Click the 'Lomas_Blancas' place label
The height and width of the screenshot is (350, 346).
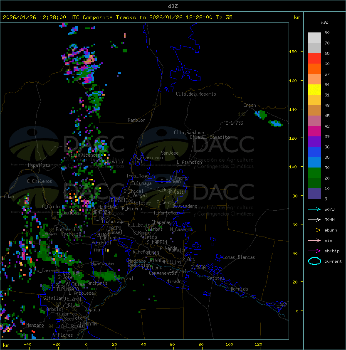239,257
